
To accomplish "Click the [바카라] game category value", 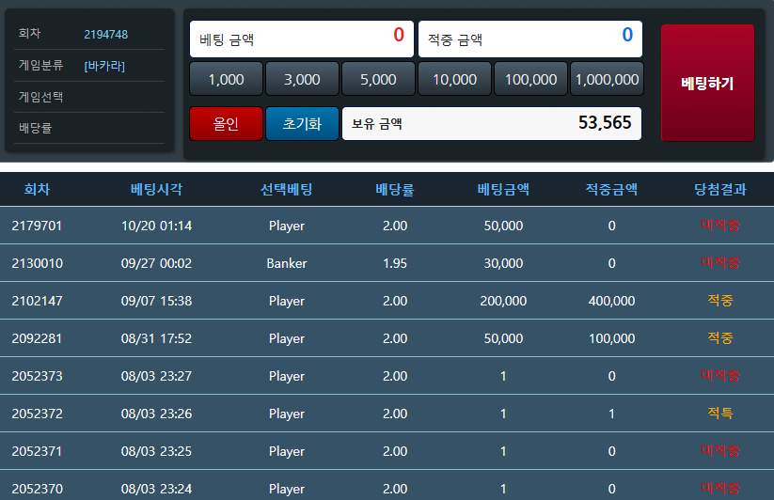I will click(x=104, y=66).
